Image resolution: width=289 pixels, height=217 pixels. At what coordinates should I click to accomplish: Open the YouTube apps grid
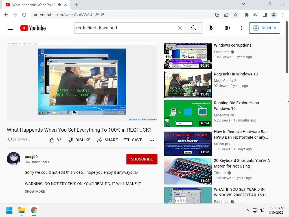228,28
